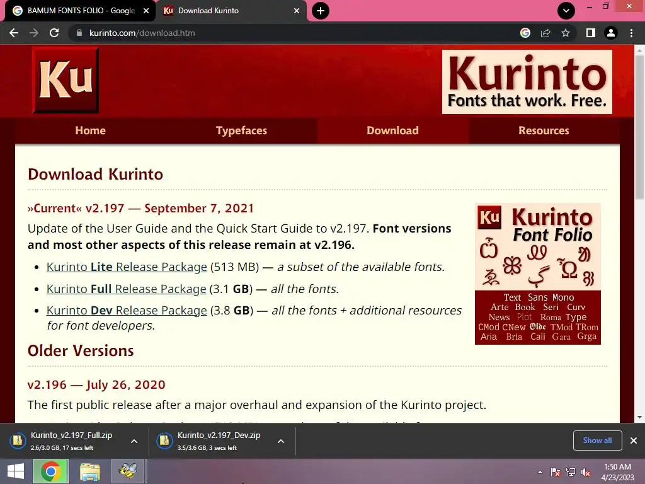Screen dimensions: 645x484
Task: Click the Google icon in the address bar
Action: coord(525,33)
